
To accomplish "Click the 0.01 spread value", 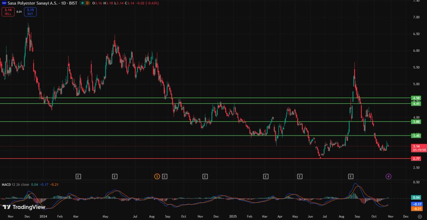I will [x=19, y=12].
